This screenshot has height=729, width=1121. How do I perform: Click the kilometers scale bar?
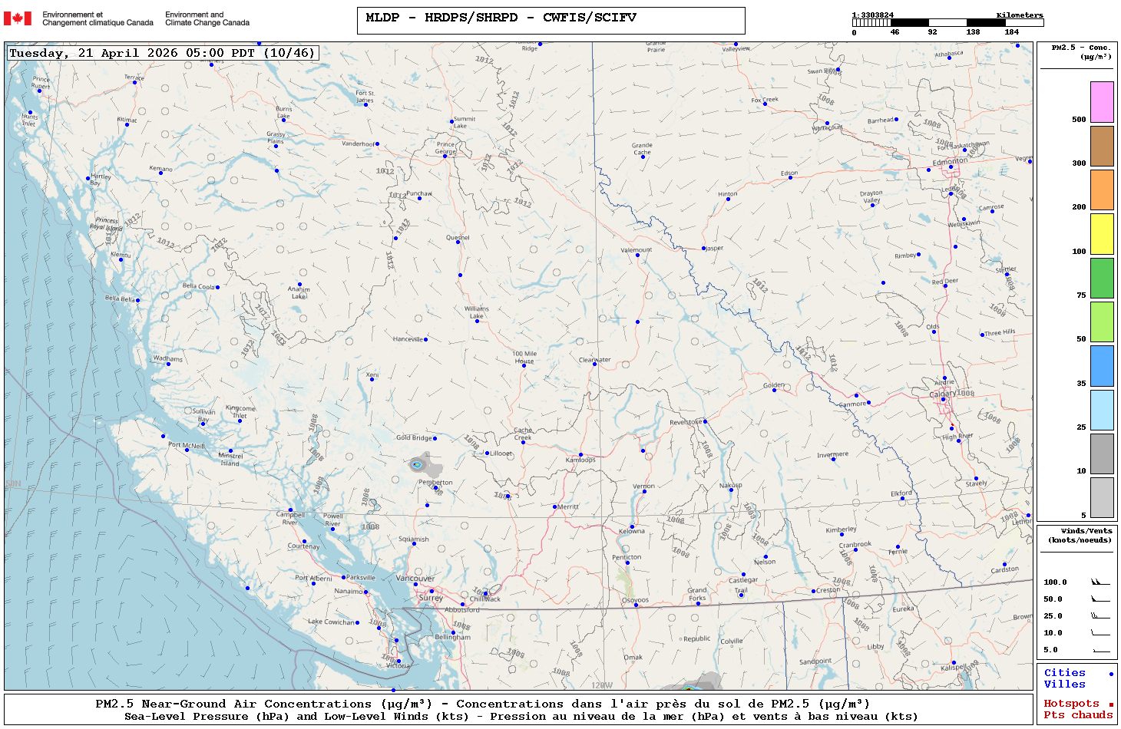point(947,23)
